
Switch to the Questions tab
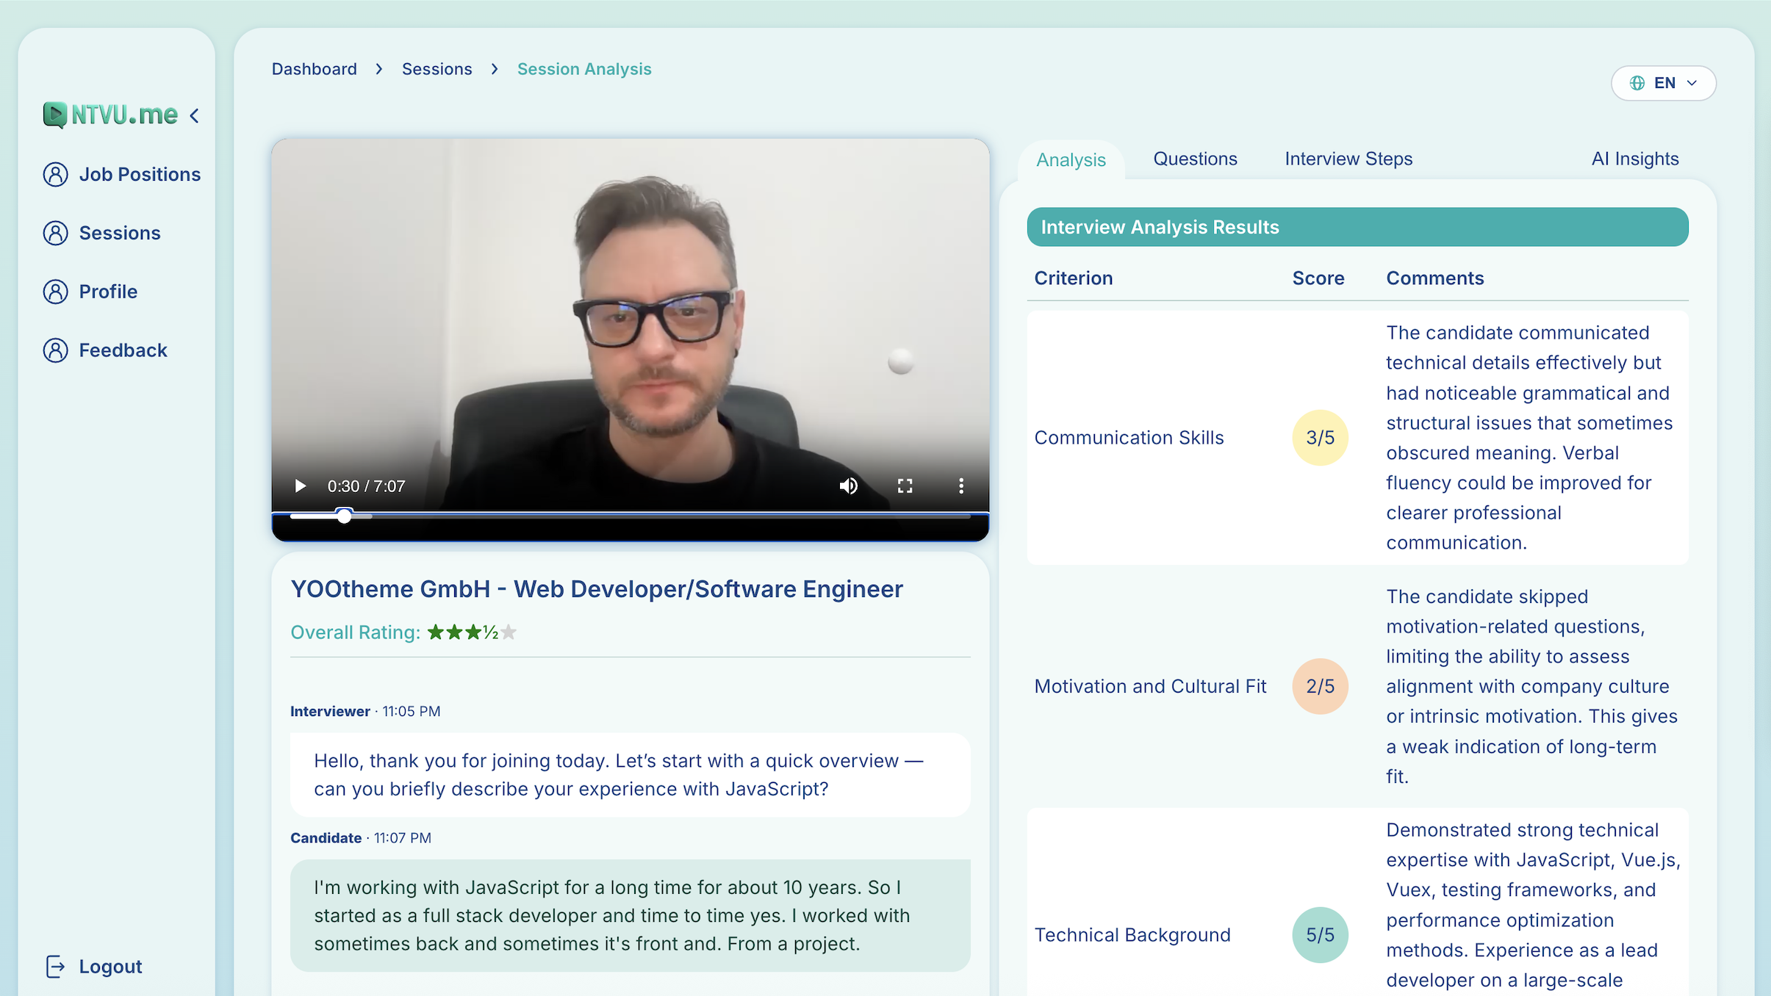[1195, 159]
